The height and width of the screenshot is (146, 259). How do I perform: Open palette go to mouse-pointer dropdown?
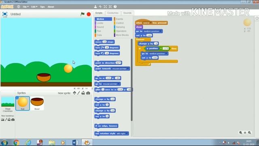119,84
